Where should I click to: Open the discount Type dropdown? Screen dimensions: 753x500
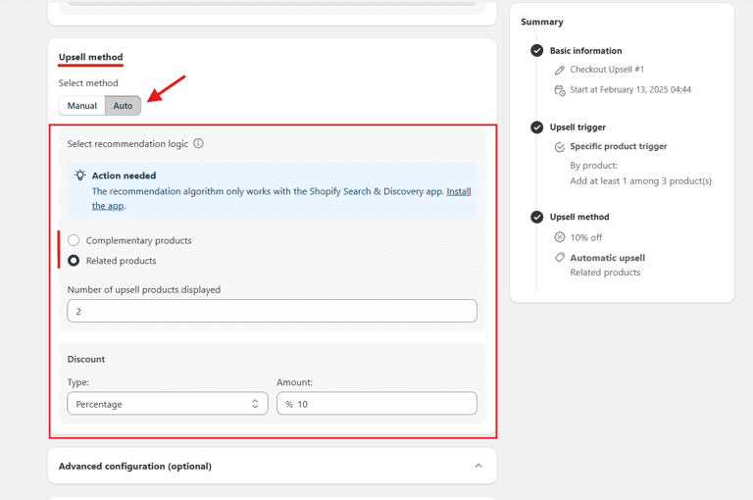click(167, 404)
